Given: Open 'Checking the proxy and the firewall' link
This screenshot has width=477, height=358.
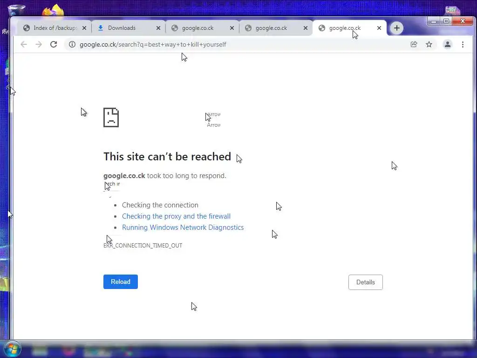Looking at the screenshot, I should click(x=176, y=216).
